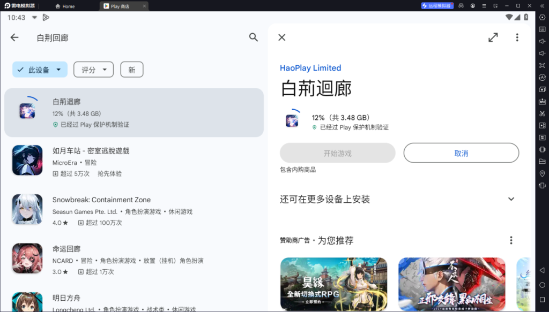Open the shared folder icon
This screenshot has height=312, width=549.
tap(542, 162)
